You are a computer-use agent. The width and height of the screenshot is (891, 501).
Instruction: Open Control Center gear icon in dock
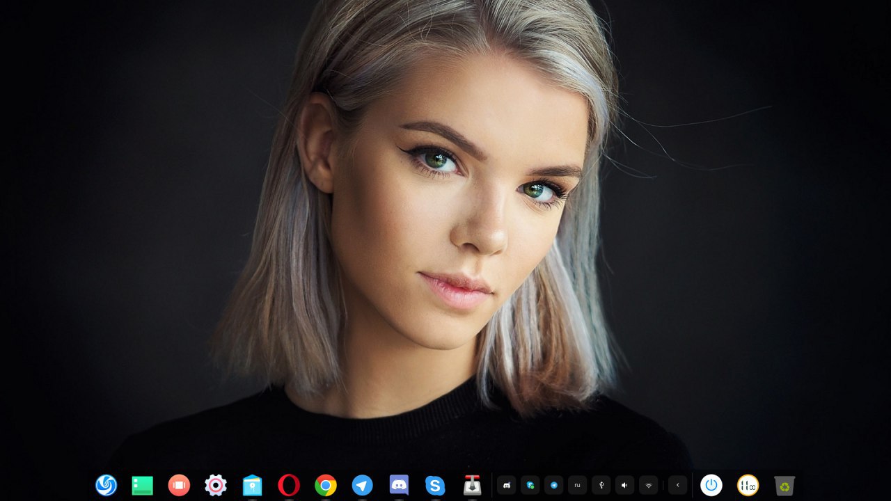tap(216, 485)
